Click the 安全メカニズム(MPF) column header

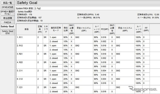tap(125, 29)
